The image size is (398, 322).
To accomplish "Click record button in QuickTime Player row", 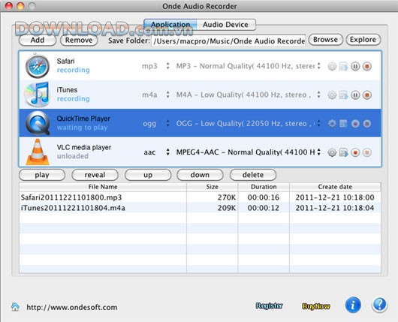I will point(355,124).
